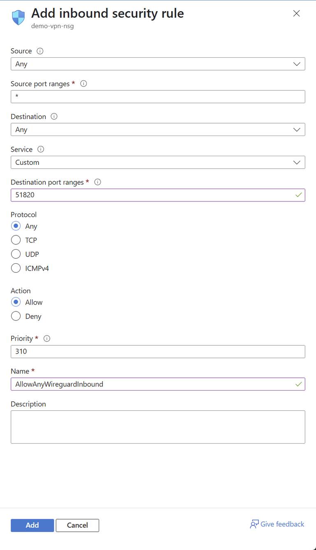The width and height of the screenshot is (316, 550).
Task: Click the Priority info icon
Action: (x=46, y=339)
